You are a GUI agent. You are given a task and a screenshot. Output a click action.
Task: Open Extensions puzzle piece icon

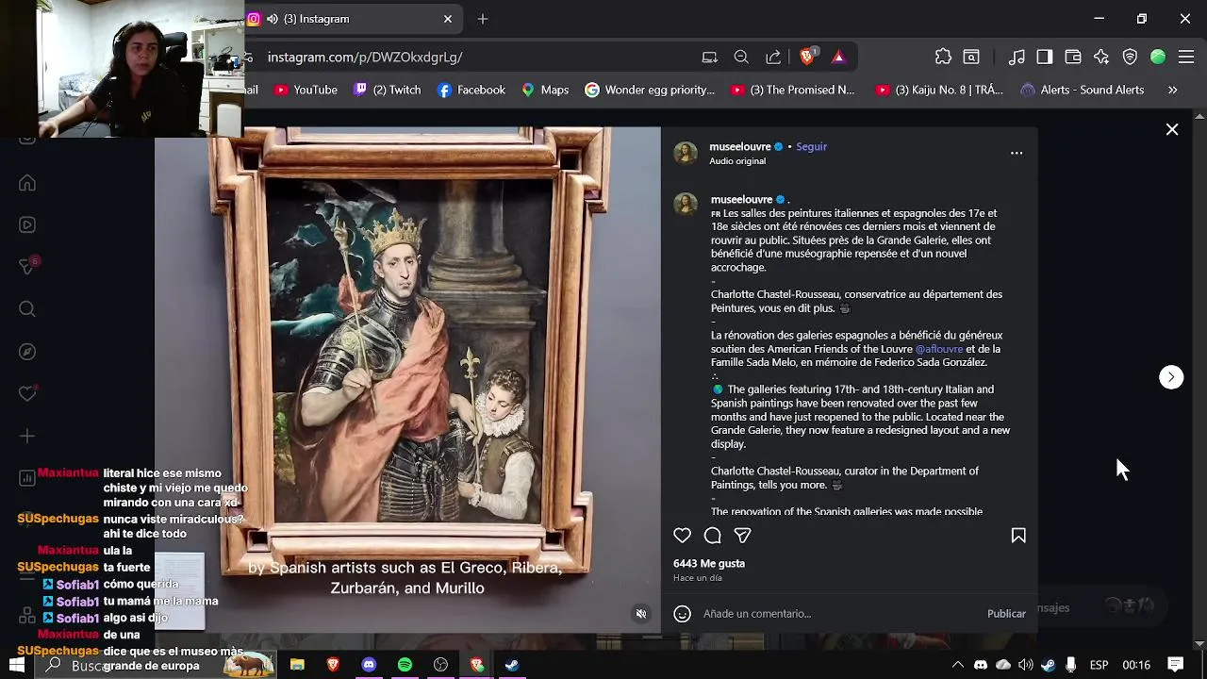943,58
